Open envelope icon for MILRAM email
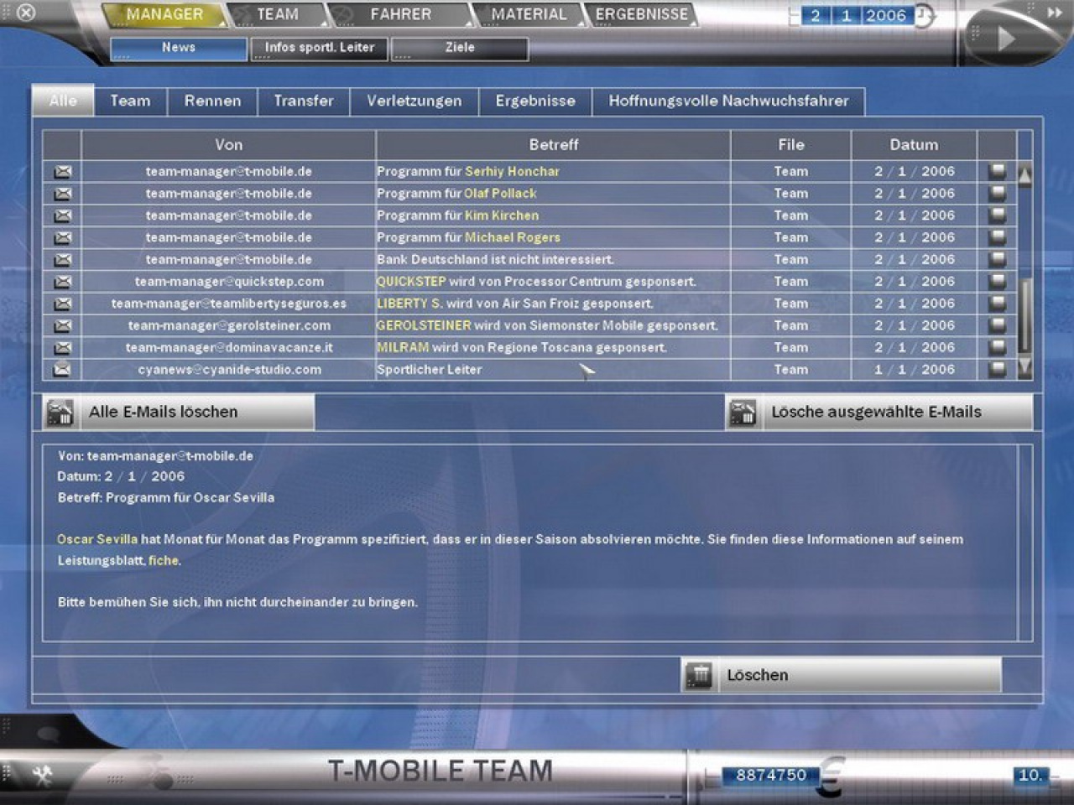 coord(62,348)
